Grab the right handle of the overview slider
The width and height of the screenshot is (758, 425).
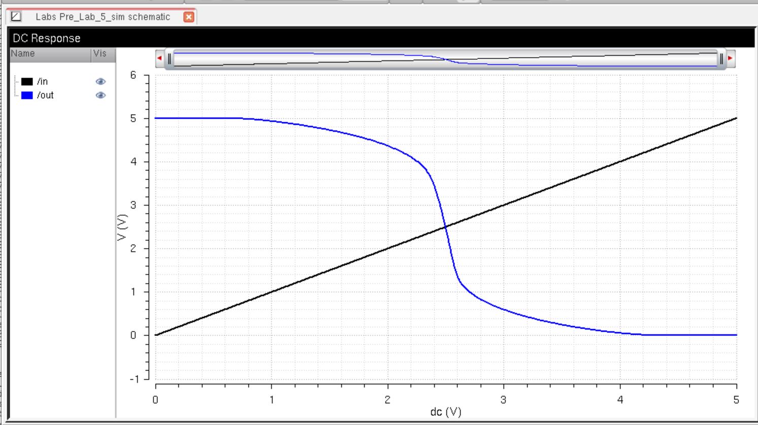721,59
